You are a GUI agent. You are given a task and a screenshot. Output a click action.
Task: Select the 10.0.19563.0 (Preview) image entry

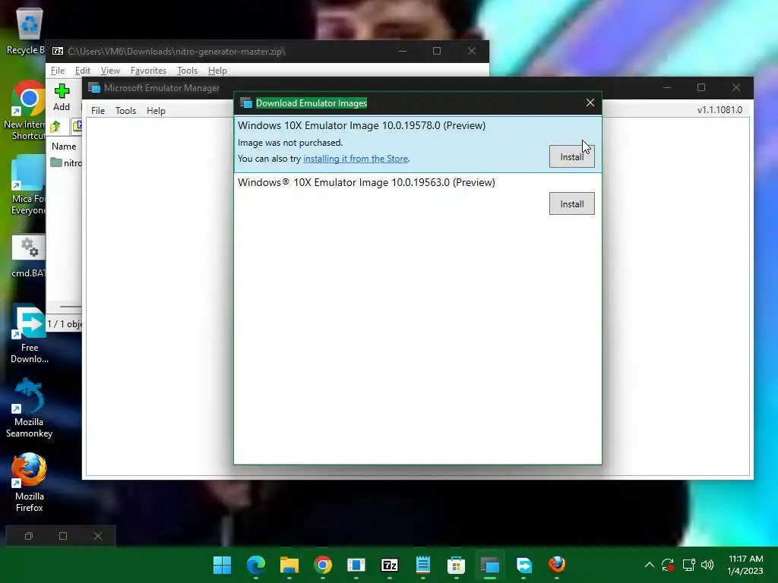(418, 197)
